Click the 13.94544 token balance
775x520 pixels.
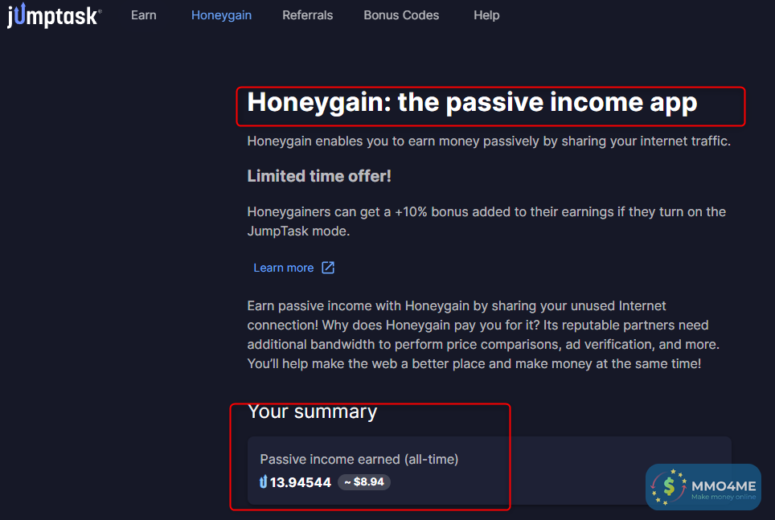(x=301, y=482)
